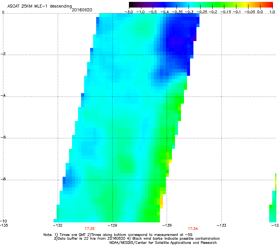Click the title "ASCAT 25KM MLE-1 descending"
The image size is (279, 245).
coord(40,6)
